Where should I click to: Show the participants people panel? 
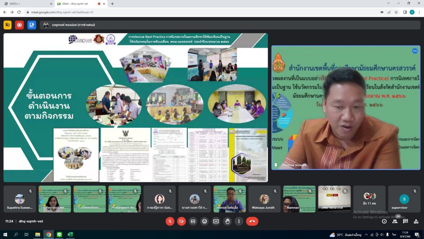click(395, 221)
